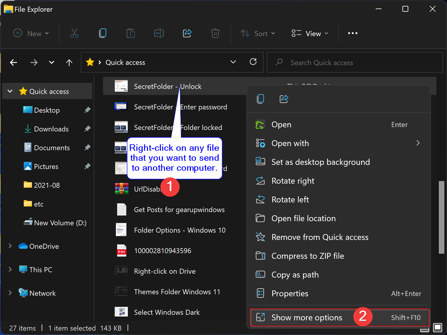Choose Remove from Quick access
447x335 pixels.
coord(339,237)
